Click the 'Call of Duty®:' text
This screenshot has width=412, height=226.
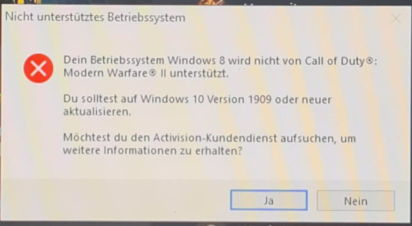click(x=341, y=61)
